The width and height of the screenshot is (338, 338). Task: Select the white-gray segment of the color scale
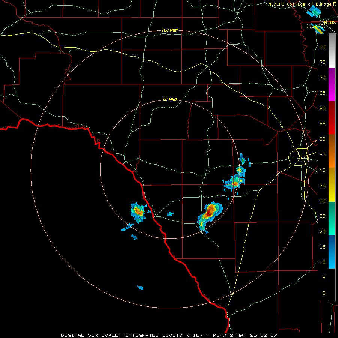coord(332,50)
